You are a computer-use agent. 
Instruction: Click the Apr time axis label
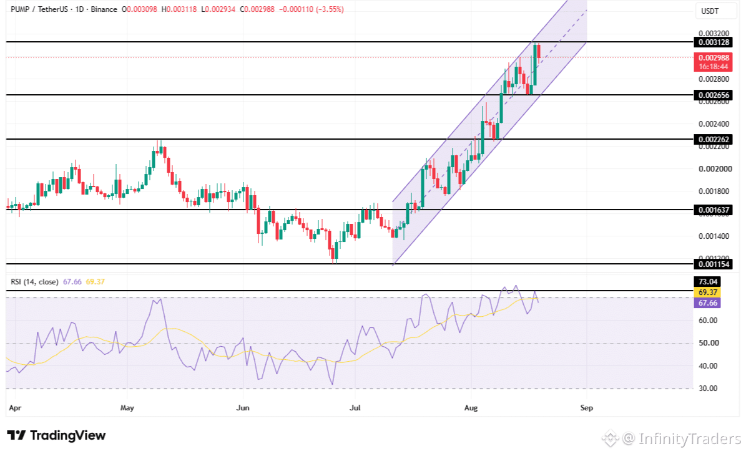coord(15,408)
